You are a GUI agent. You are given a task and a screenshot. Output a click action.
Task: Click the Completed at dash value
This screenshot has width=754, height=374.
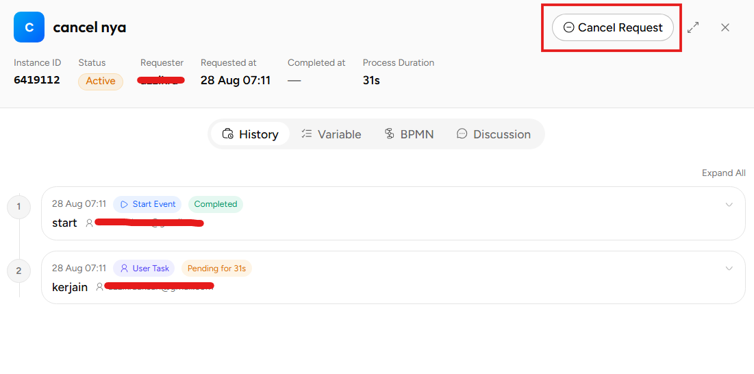(x=294, y=81)
